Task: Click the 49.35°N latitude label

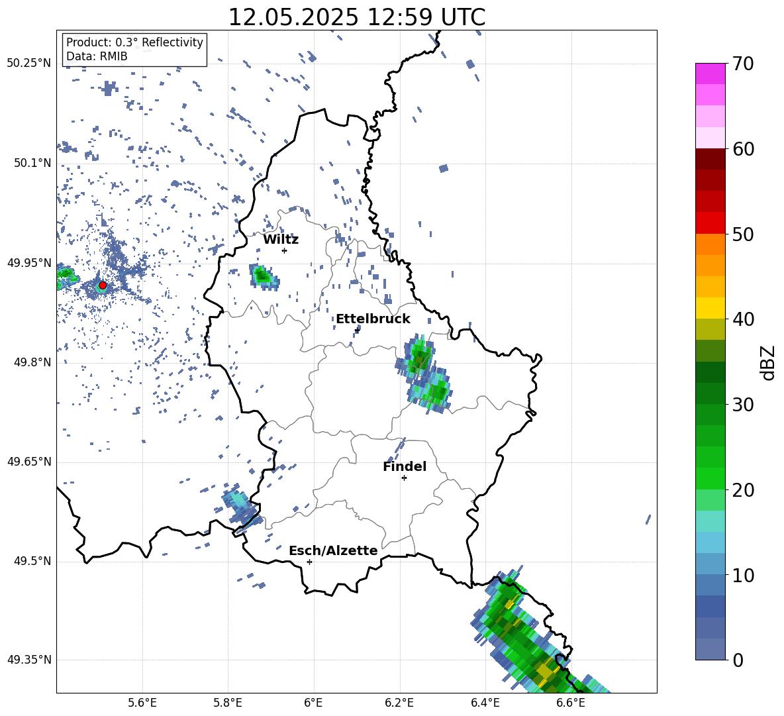Action: [x=29, y=660]
